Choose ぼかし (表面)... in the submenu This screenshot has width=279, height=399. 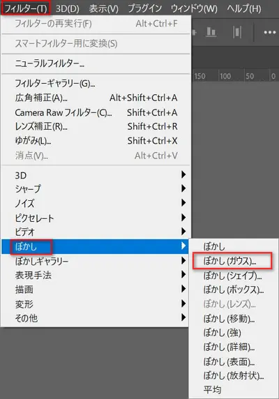tap(234, 361)
